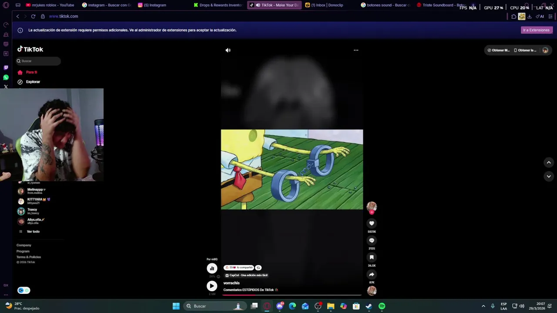Open the video comments bubble icon
This screenshot has width=557, height=313.
[372, 240]
